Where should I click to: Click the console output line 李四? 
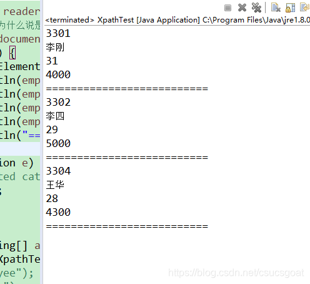pos(55,116)
